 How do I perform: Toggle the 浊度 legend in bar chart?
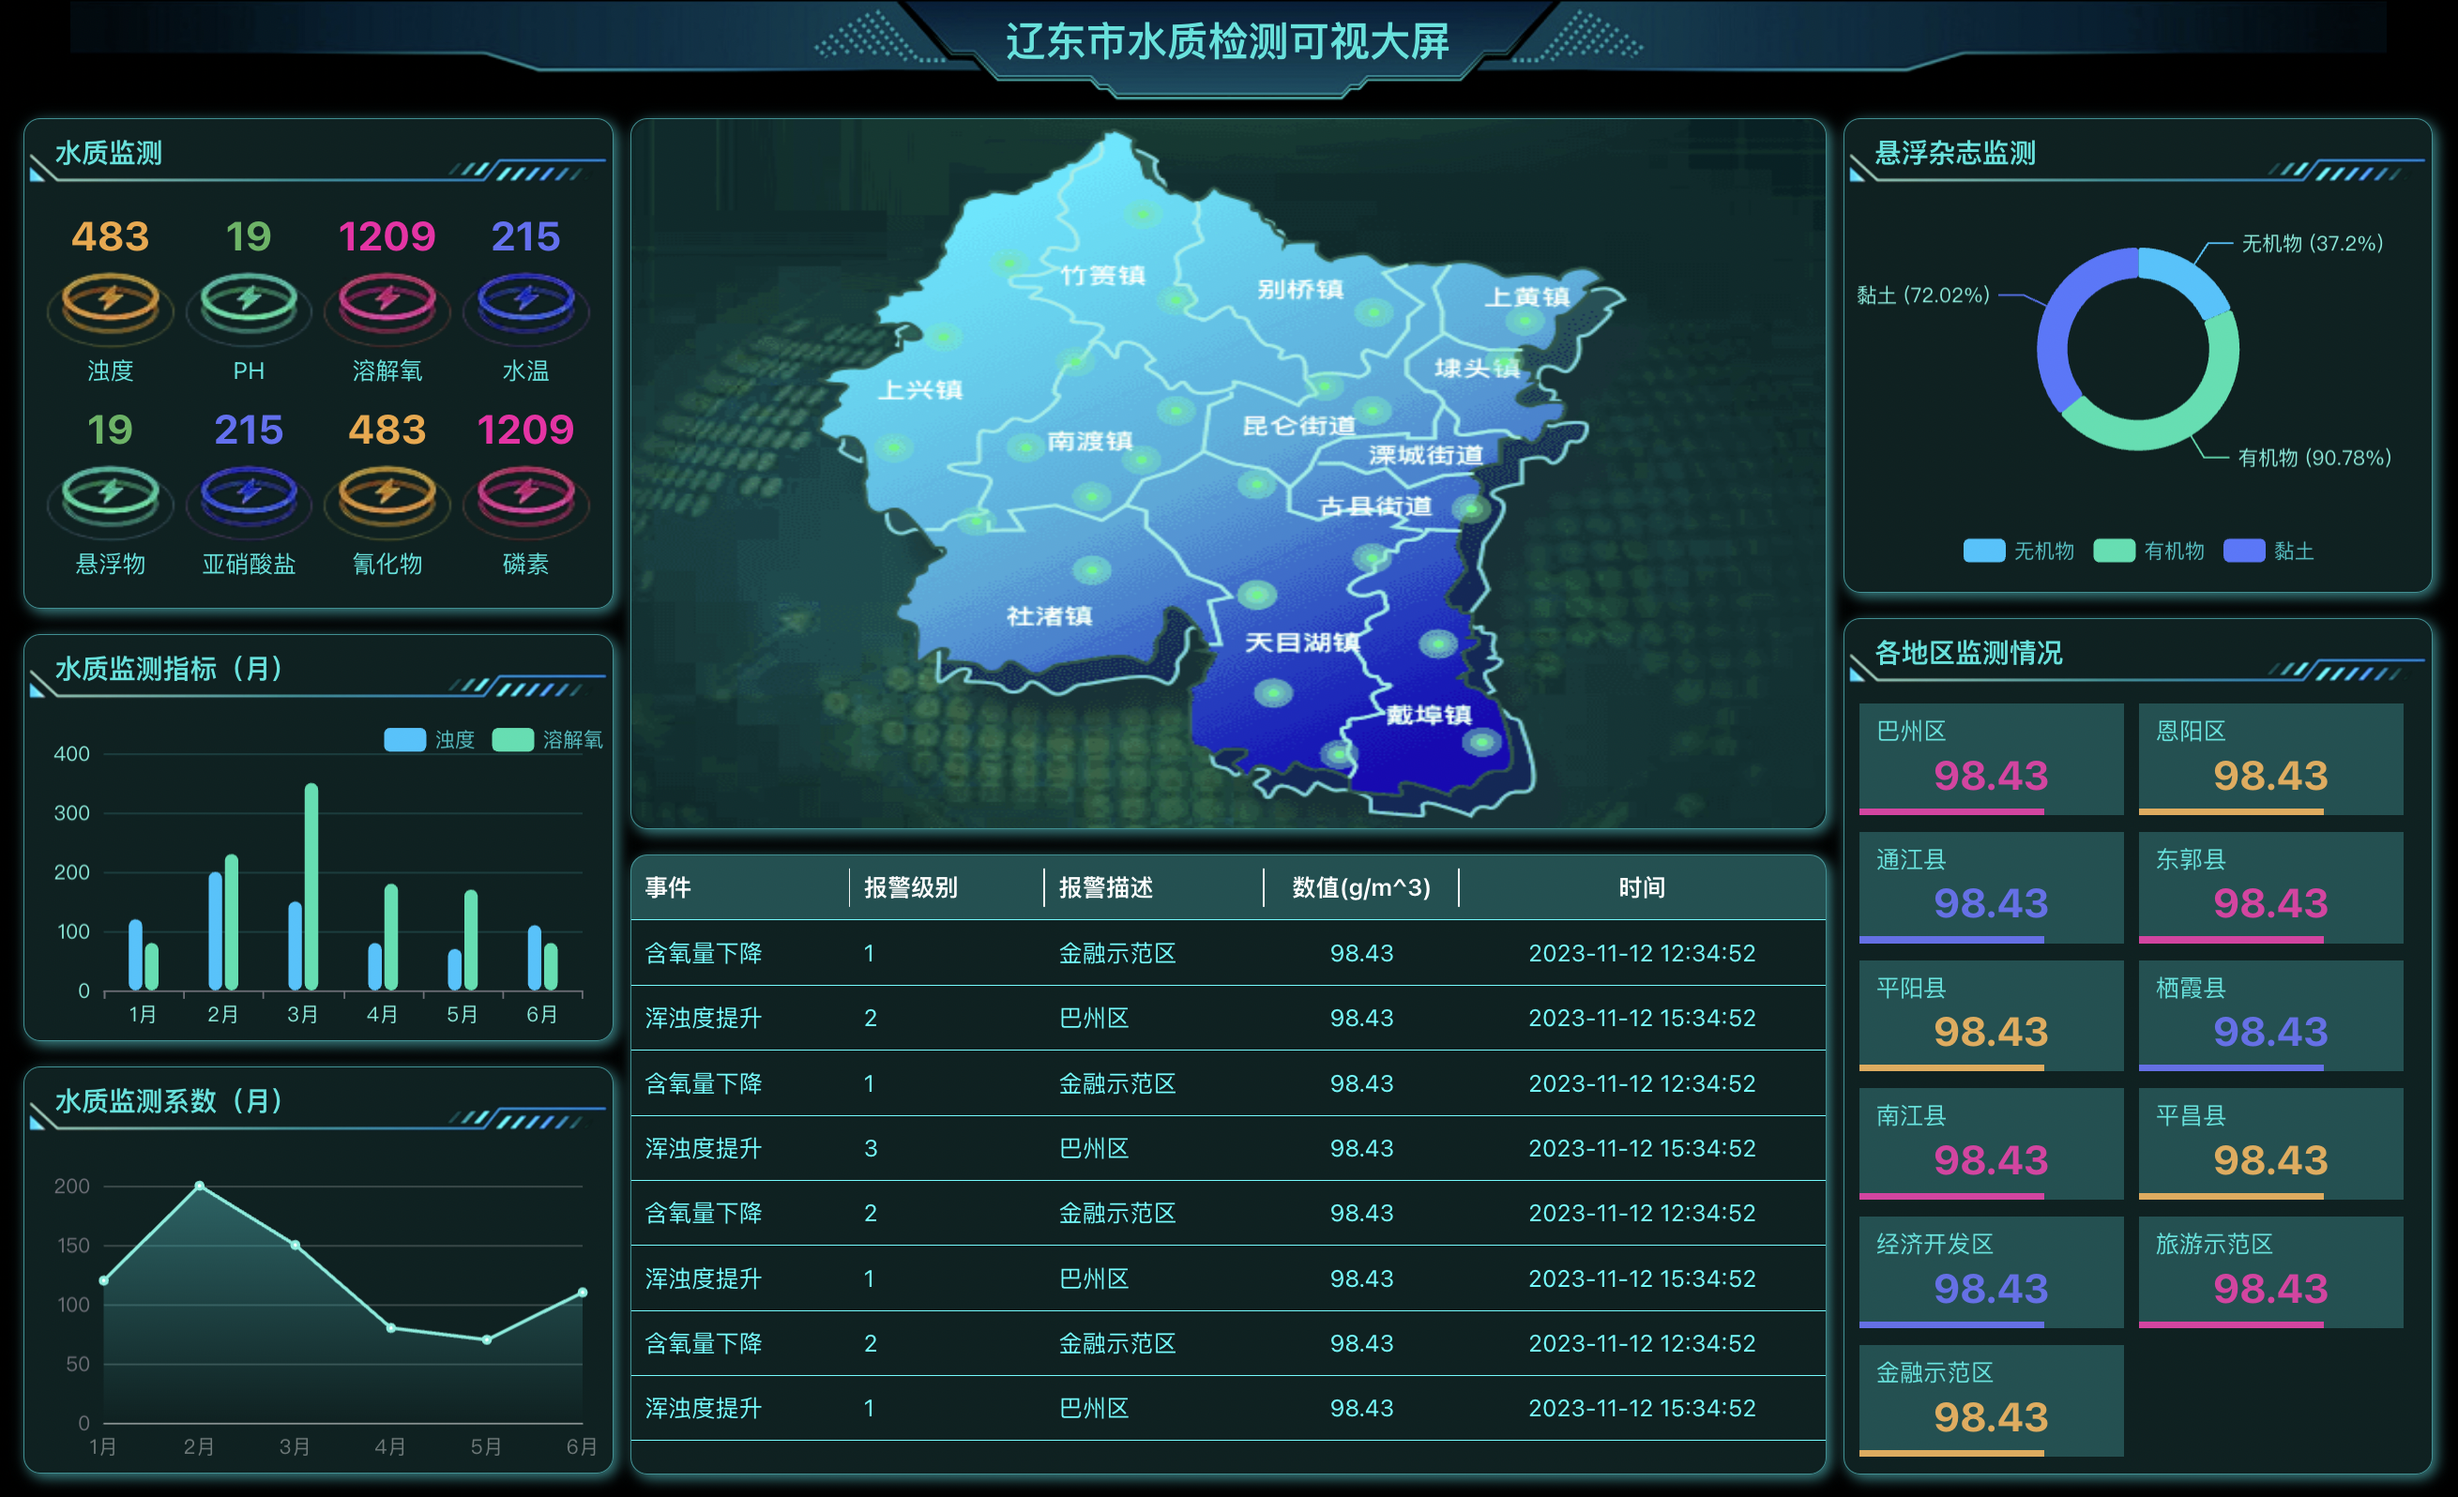click(x=405, y=739)
